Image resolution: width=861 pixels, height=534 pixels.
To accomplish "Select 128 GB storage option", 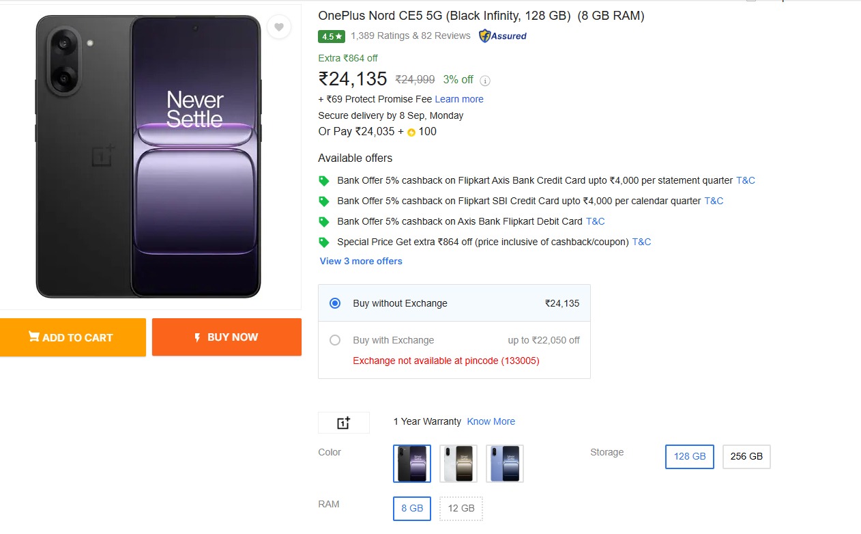I will 690,456.
